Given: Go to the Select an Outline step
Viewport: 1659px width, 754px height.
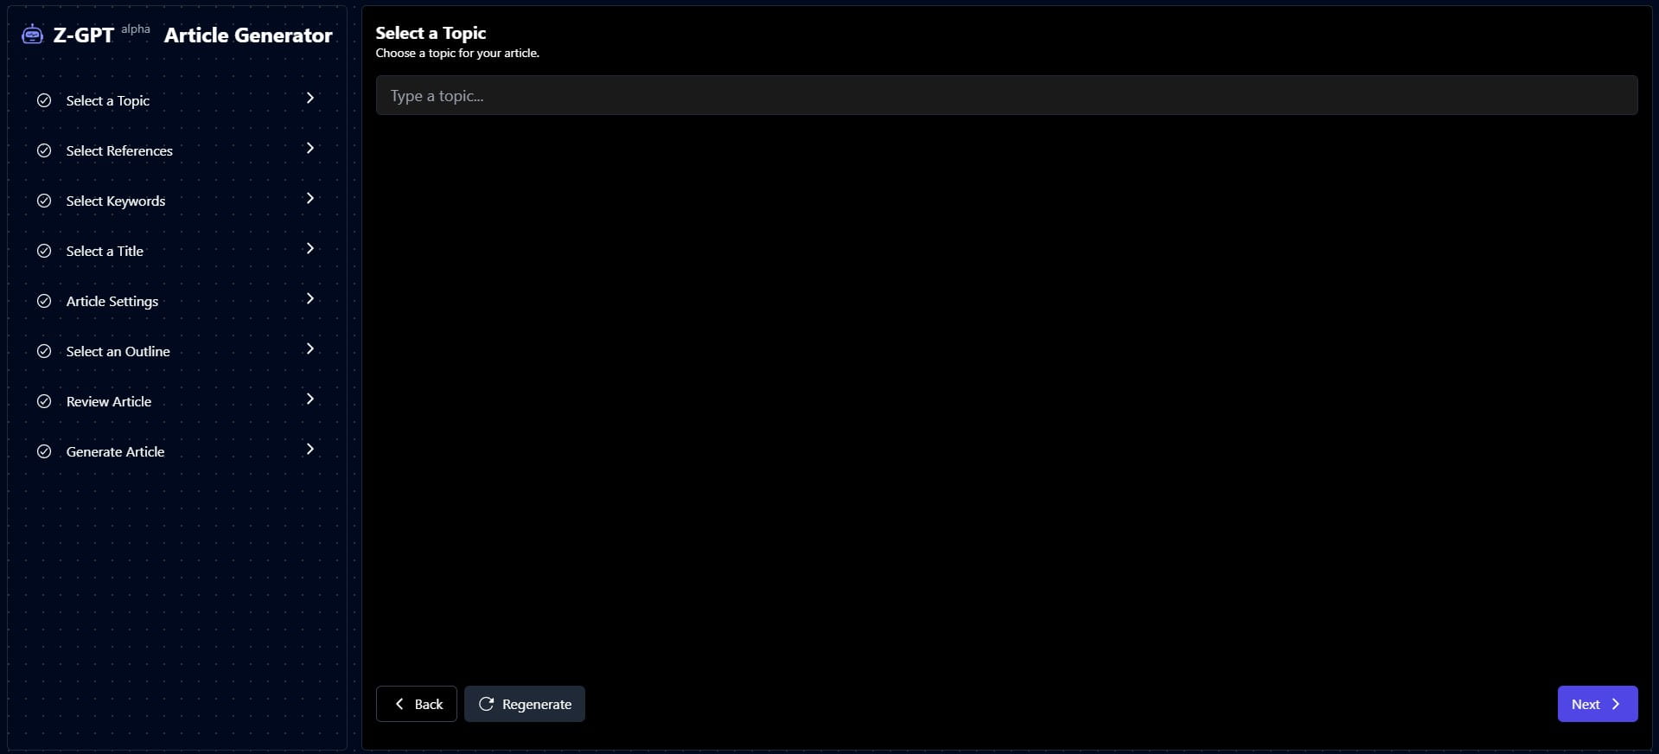Looking at the screenshot, I should 118,351.
